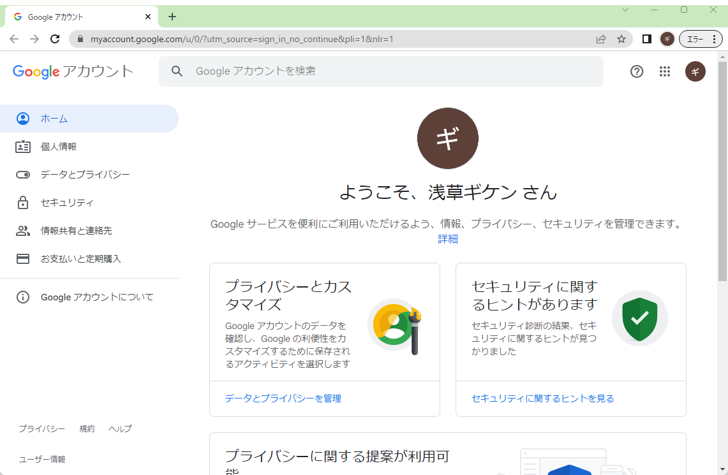728x475 pixels.
Task: Click the ユーザー情報 footer link
Action: (x=42, y=459)
